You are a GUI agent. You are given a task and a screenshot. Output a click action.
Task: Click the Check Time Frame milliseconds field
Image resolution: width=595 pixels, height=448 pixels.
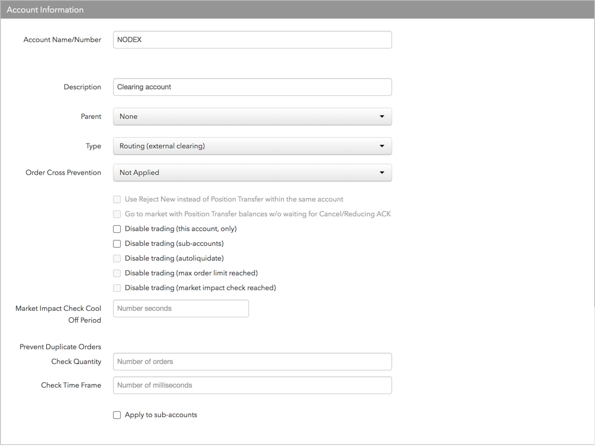[253, 385]
